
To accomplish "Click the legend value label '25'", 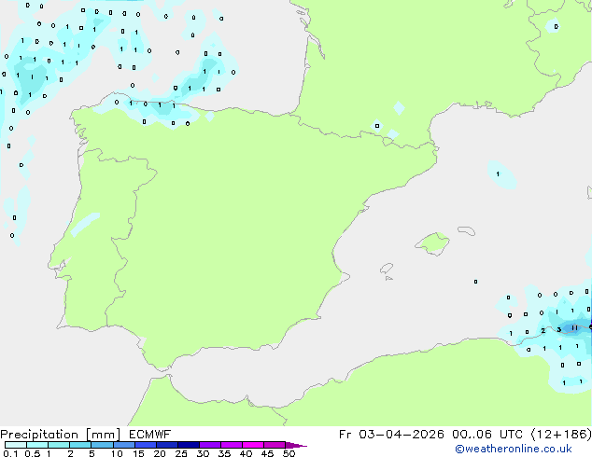I will (x=181, y=453).
